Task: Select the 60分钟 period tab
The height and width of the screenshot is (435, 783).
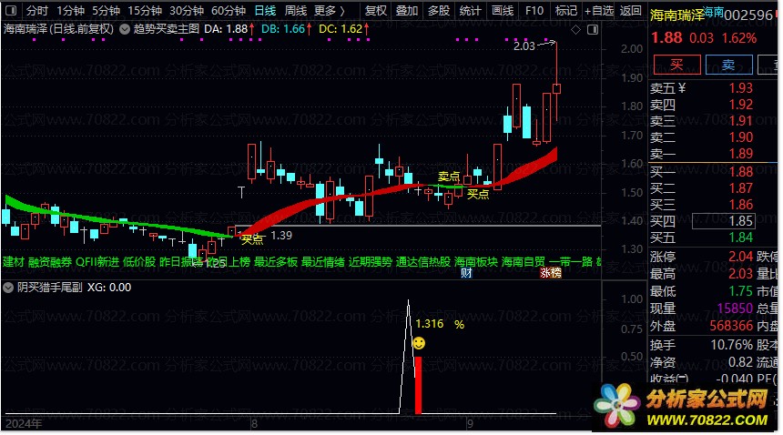Action: point(229,11)
